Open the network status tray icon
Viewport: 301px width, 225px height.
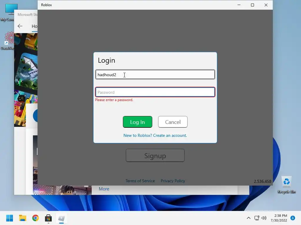click(x=257, y=218)
